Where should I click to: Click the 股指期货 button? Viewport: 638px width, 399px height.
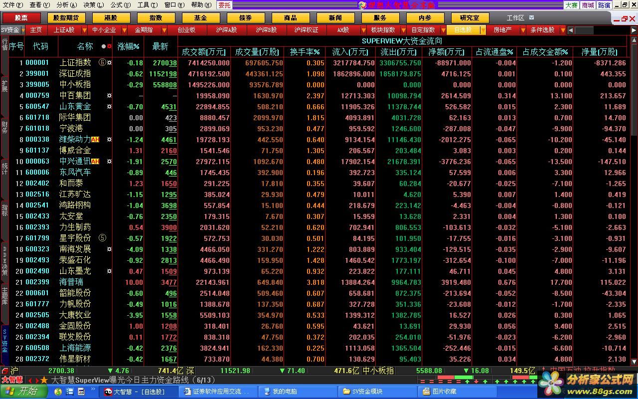click(66, 17)
